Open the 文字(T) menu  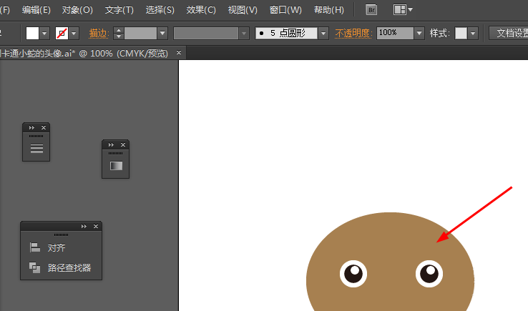(119, 10)
